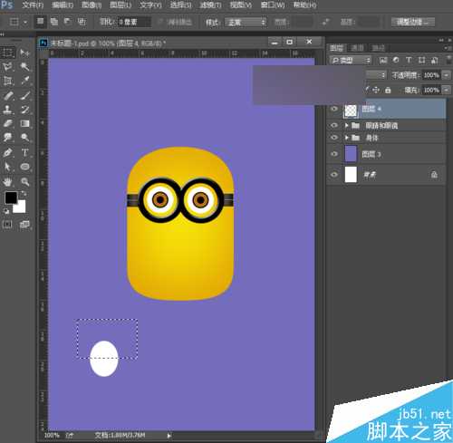The height and width of the screenshot is (443, 453).
Task: Hide the purple fill layer
Action: (x=334, y=154)
